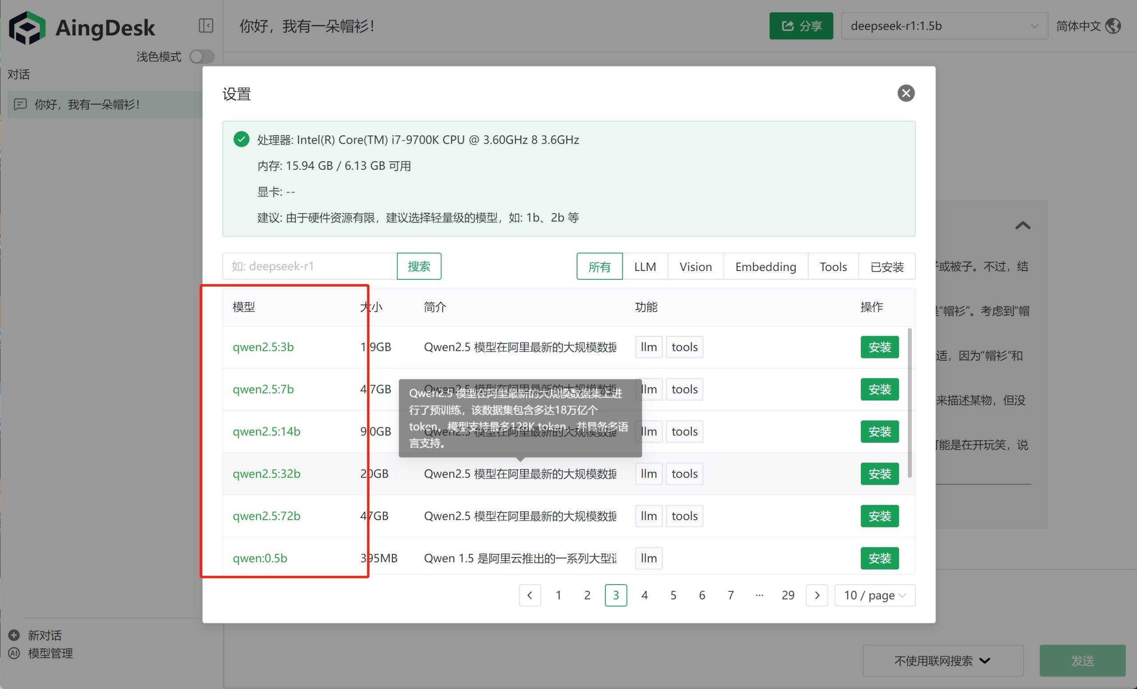Screen dimensions: 1137x689
Task: Select the installed models tab
Action: (x=886, y=267)
